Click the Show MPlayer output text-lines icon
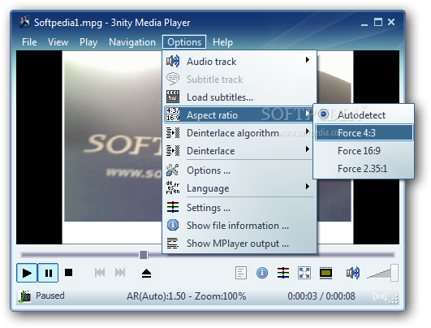This screenshot has height=328, width=431. 173,244
